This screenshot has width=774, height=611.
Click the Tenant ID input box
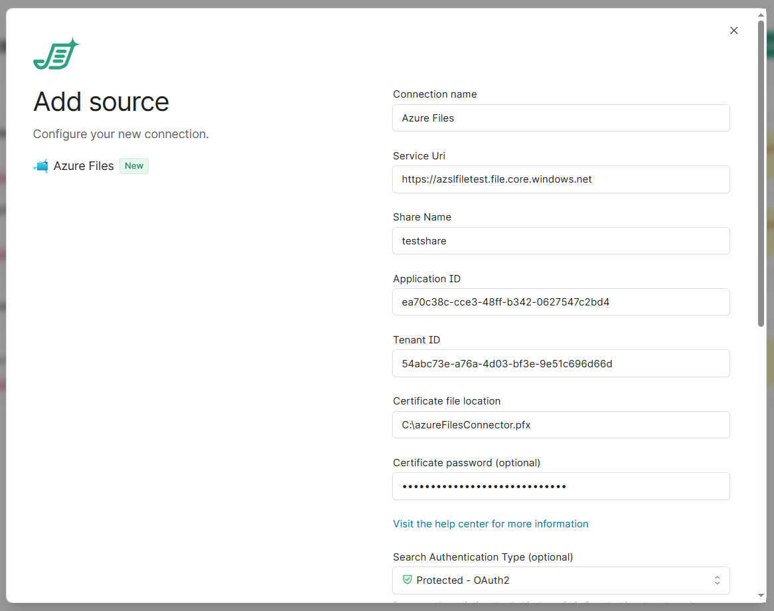[561, 364]
